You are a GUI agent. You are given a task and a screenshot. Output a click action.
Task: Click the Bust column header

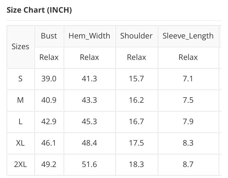click(49, 36)
